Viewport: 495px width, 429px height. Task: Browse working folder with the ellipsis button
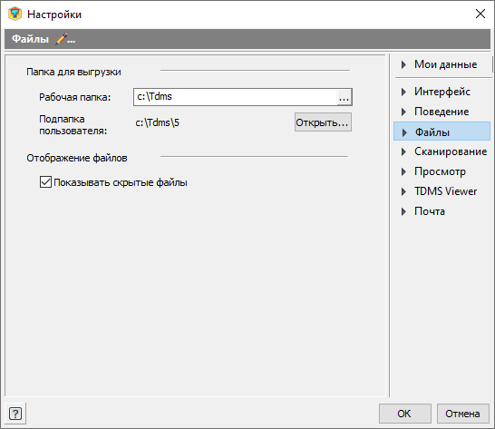click(344, 97)
